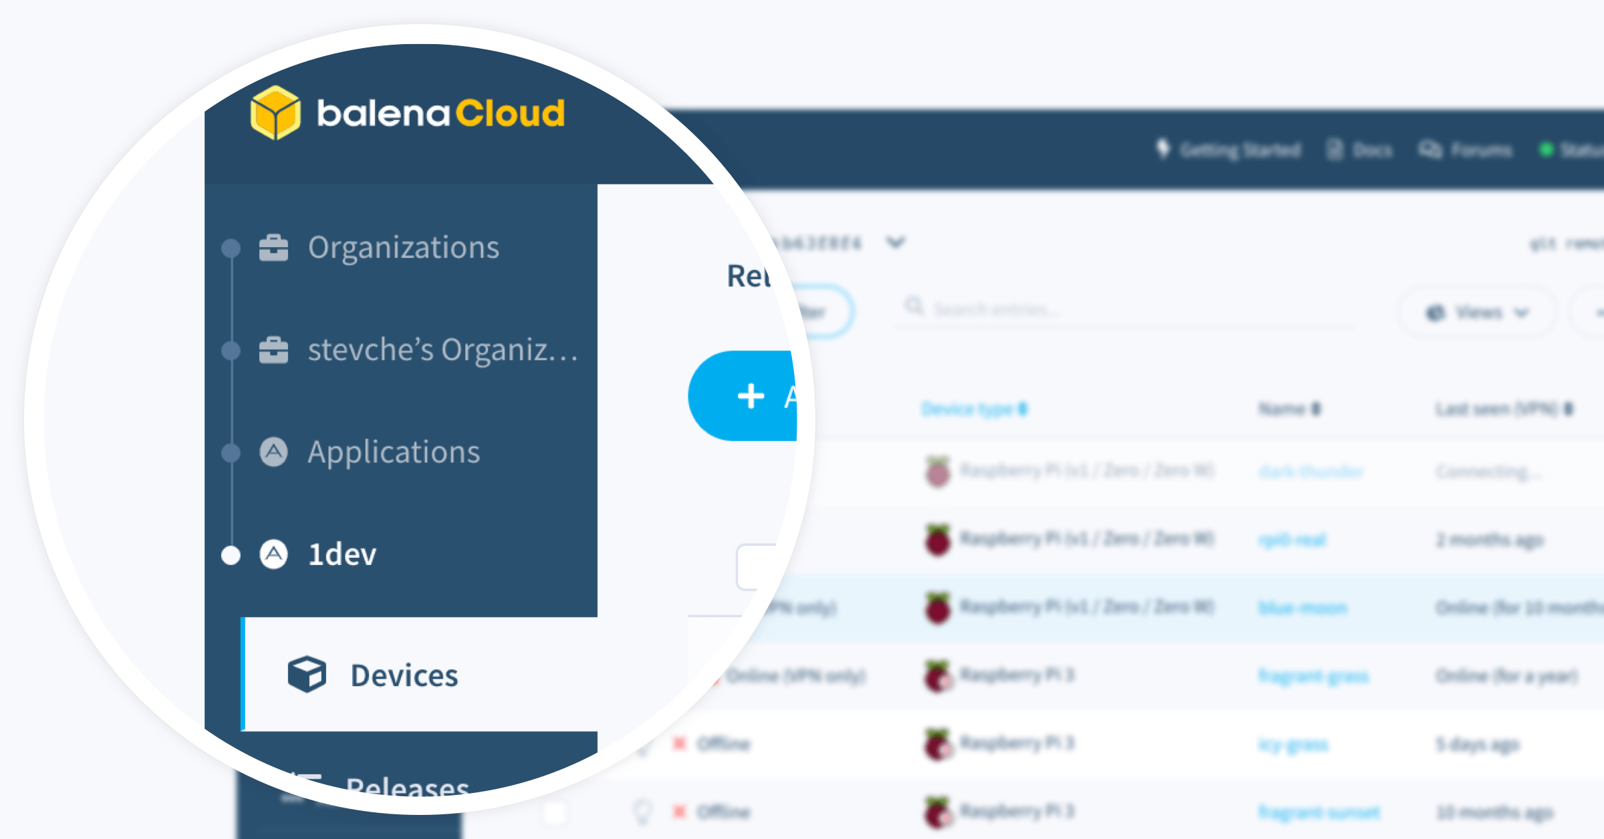Open the fragrant-grass device link
The width and height of the screenshot is (1604, 839).
click(x=1313, y=676)
